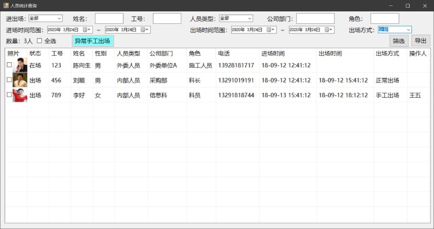Screen dimensions: 434x229
Task: Check the row checkbox for 陈向生
Action: click(9, 66)
